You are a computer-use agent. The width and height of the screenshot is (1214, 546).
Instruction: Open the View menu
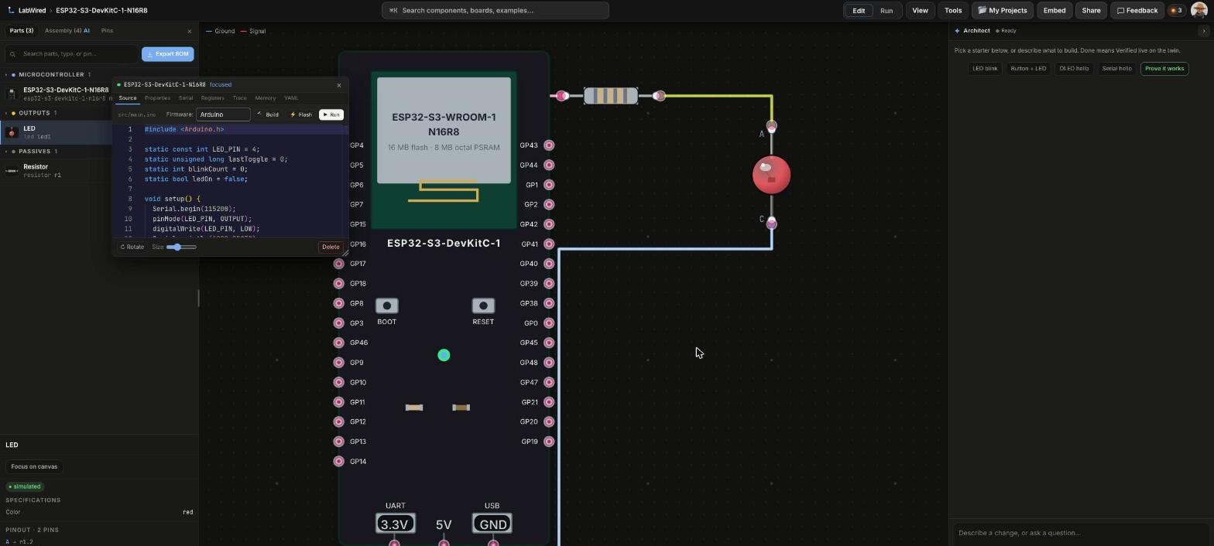pyautogui.click(x=920, y=11)
